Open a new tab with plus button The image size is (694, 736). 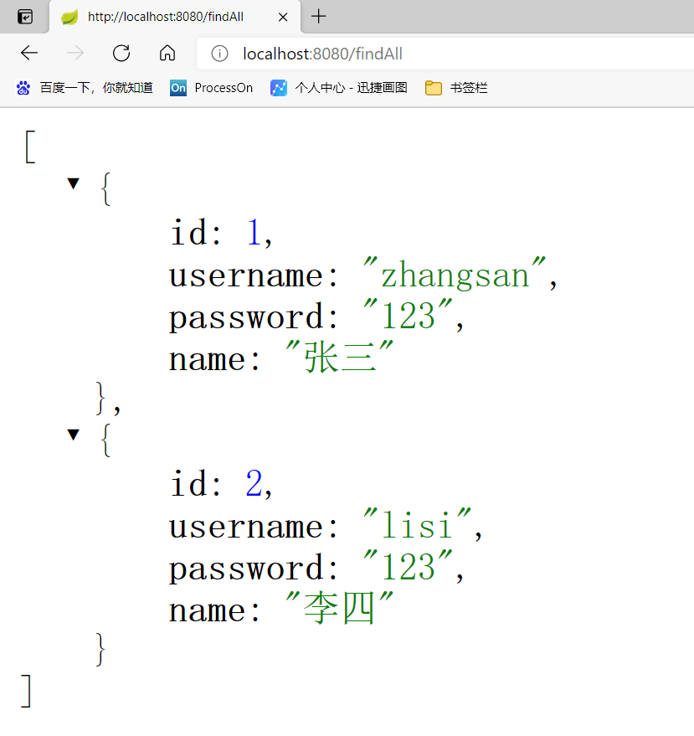click(x=319, y=17)
